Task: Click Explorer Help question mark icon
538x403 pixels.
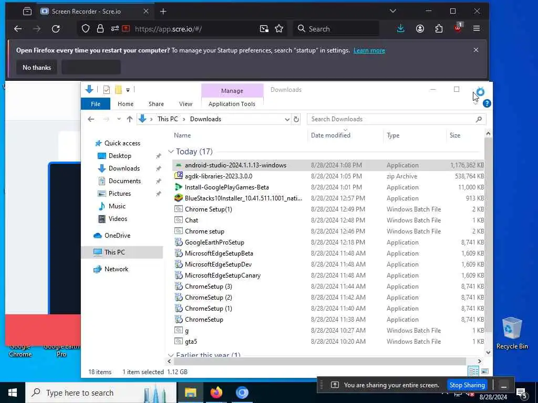Action: [487, 103]
